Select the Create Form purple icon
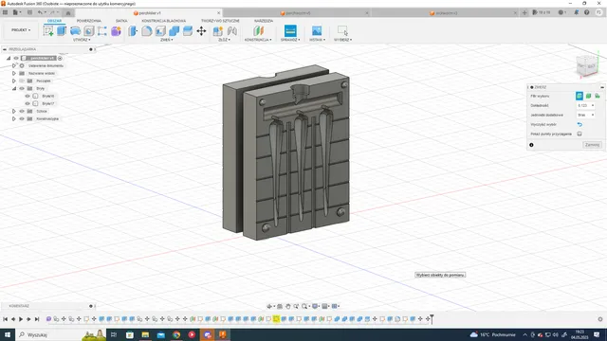The width and height of the screenshot is (607, 341). click(116, 31)
